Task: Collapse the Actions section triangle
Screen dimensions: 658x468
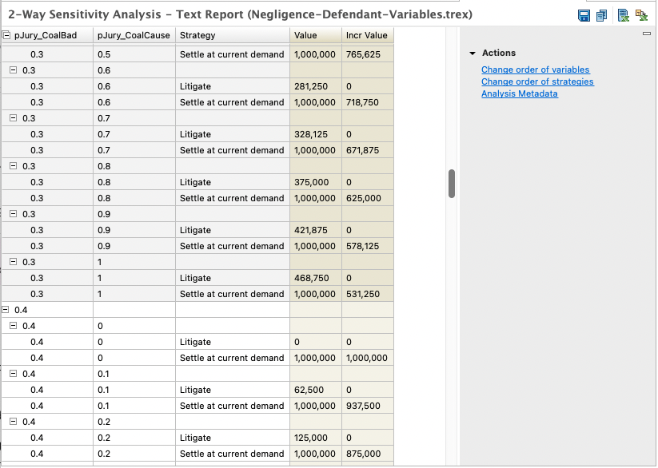Action: coord(473,54)
